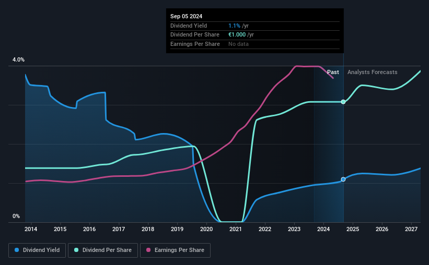This screenshot has width=429, height=265.
Task: Select the blue data point marker on Dividend Yield line
Action: pyautogui.click(x=343, y=179)
